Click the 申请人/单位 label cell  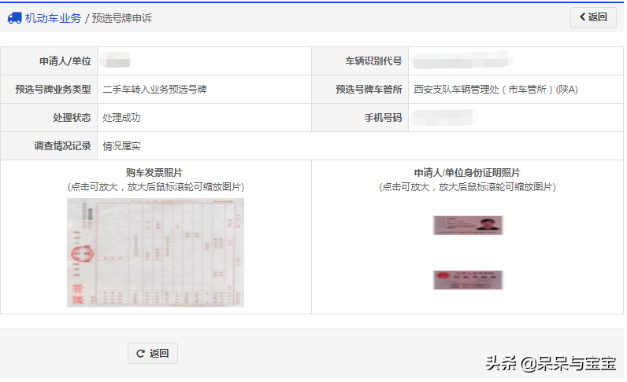pyautogui.click(x=49, y=61)
